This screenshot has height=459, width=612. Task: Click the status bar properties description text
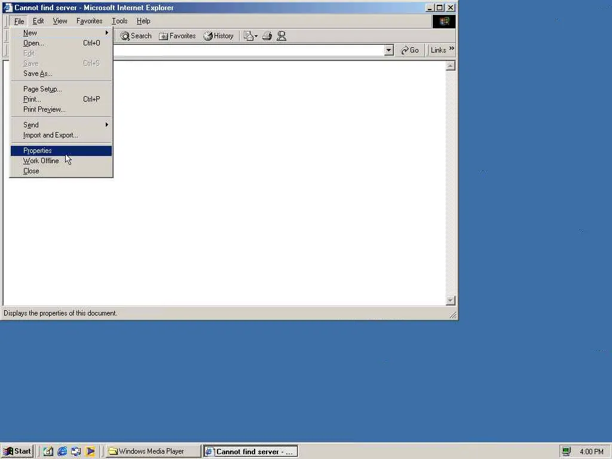click(x=60, y=313)
